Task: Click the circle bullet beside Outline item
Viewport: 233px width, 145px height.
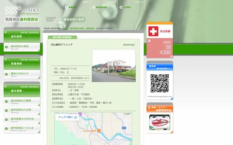Action: [x=7, y=101]
